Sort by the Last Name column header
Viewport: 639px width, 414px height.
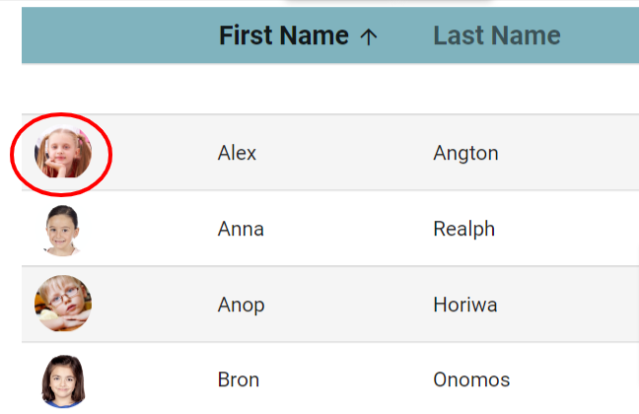pos(497,35)
